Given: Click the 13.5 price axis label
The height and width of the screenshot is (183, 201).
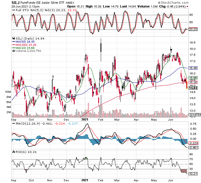Looking at the screenshot, I should [x=192, y=105].
